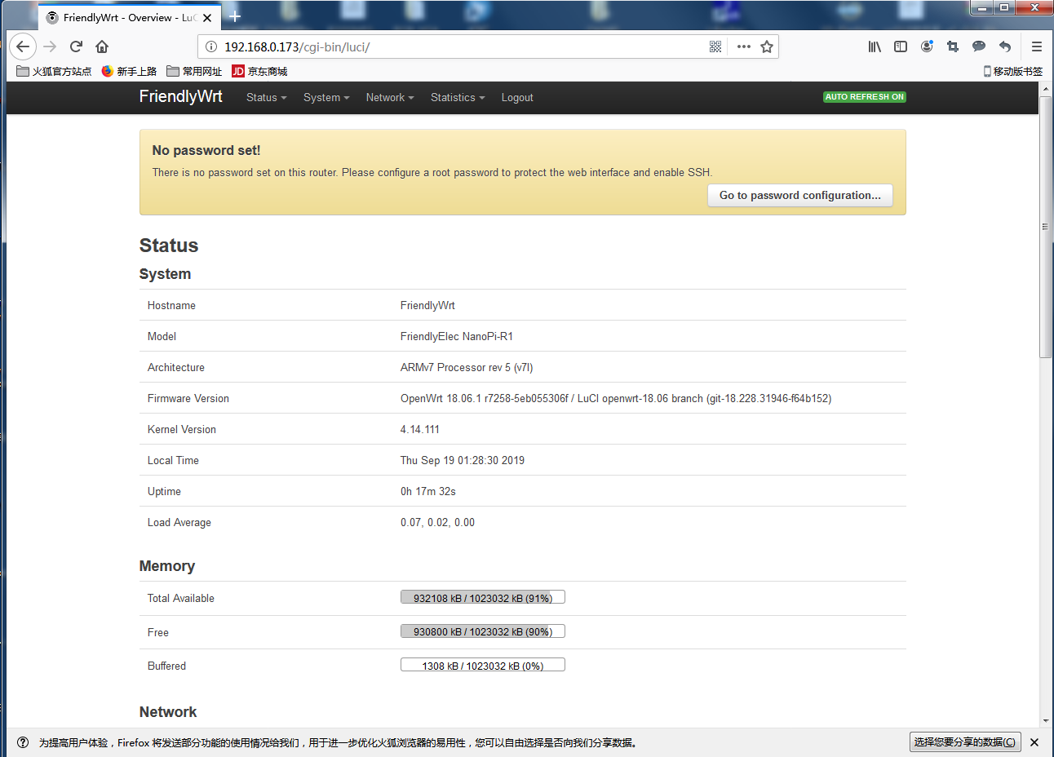Open the Library bookshelf icon

(875, 46)
